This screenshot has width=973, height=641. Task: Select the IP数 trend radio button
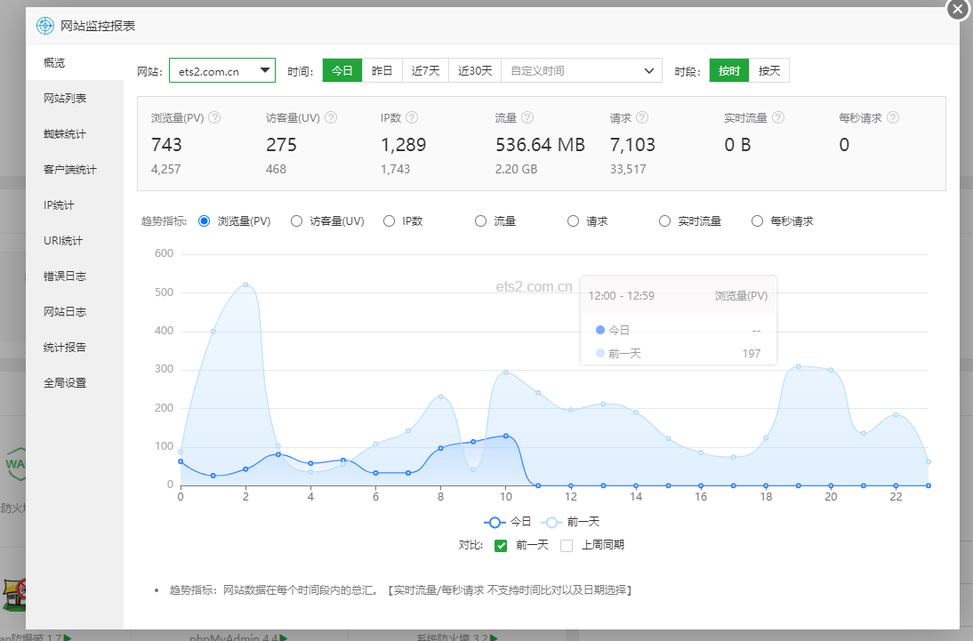pyautogui.click(x=389, y=220)
